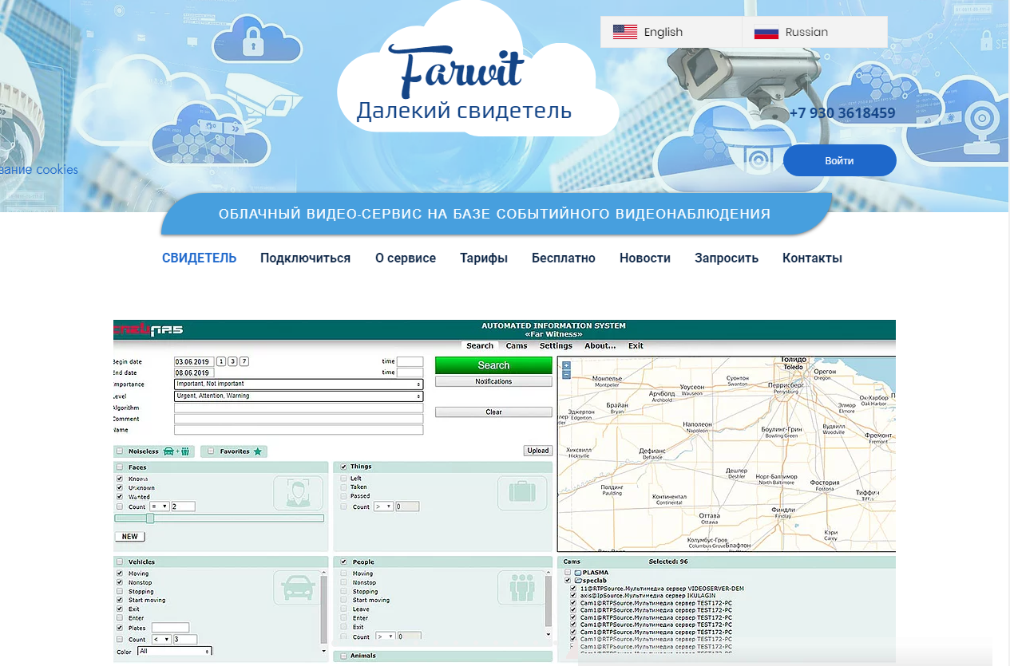Click the Plates text input field
1010x666 pixels.
(x=170, y=628)
